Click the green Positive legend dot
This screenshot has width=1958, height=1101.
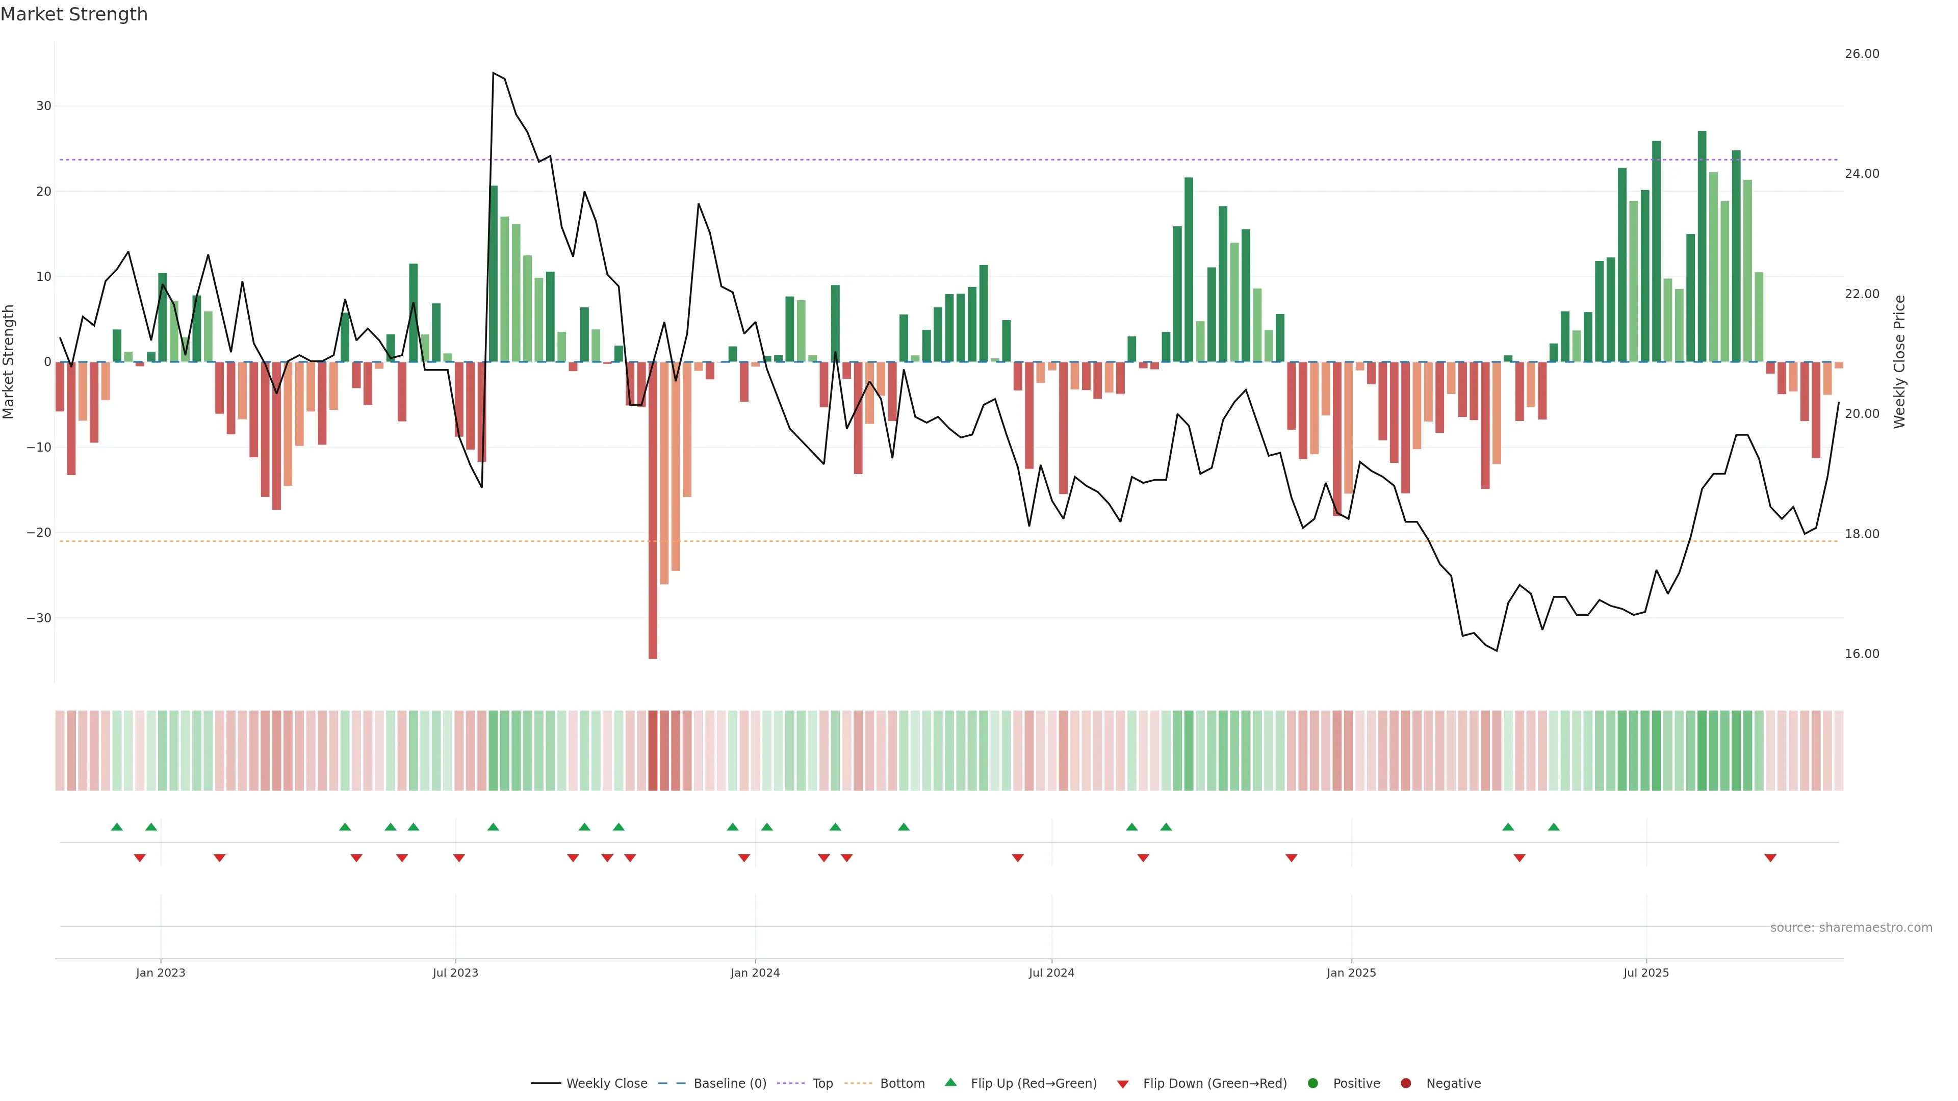pos(1312,1084)
